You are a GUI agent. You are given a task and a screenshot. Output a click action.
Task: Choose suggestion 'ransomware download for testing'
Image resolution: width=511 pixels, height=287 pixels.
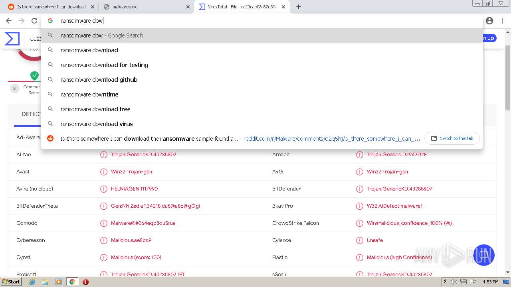(262, 65)
